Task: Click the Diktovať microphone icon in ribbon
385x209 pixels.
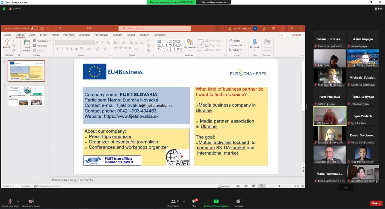Action: point(254,42)
